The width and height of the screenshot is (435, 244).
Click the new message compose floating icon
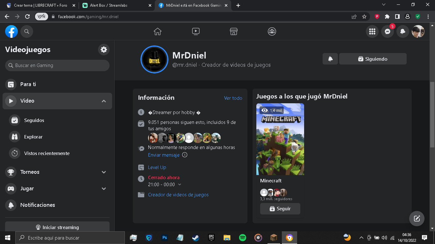click(417, 219)
